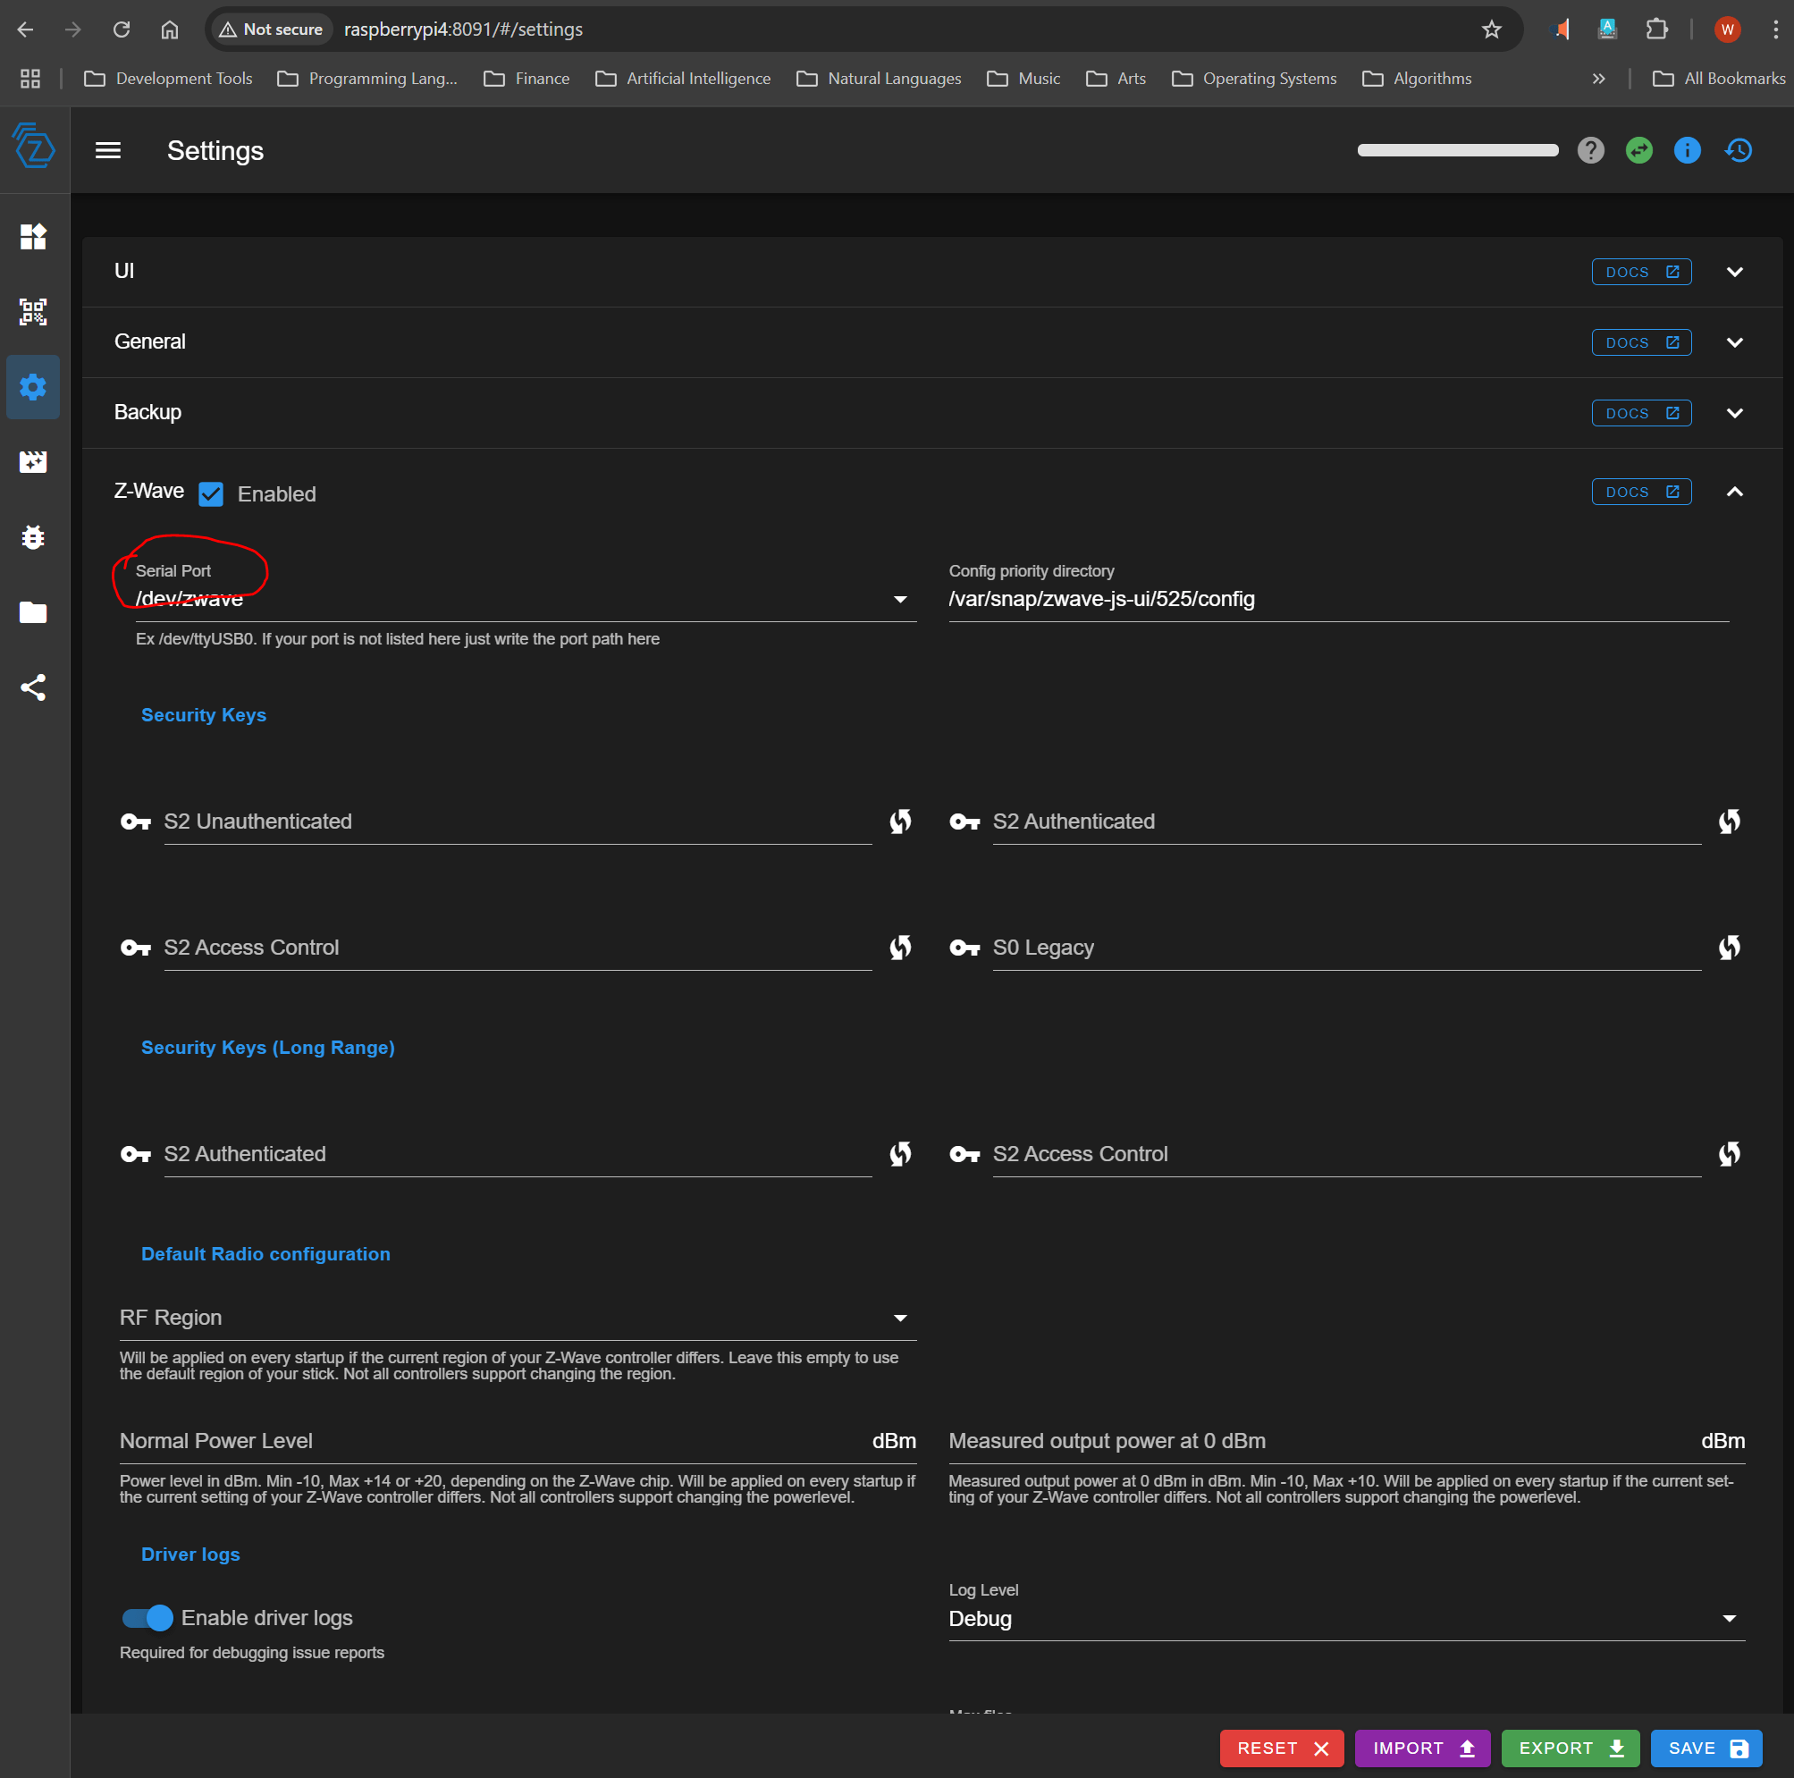Disable the Enable driver logs switch
This screenshot has width=1794, height=1778.
[x=147, y=1618]
